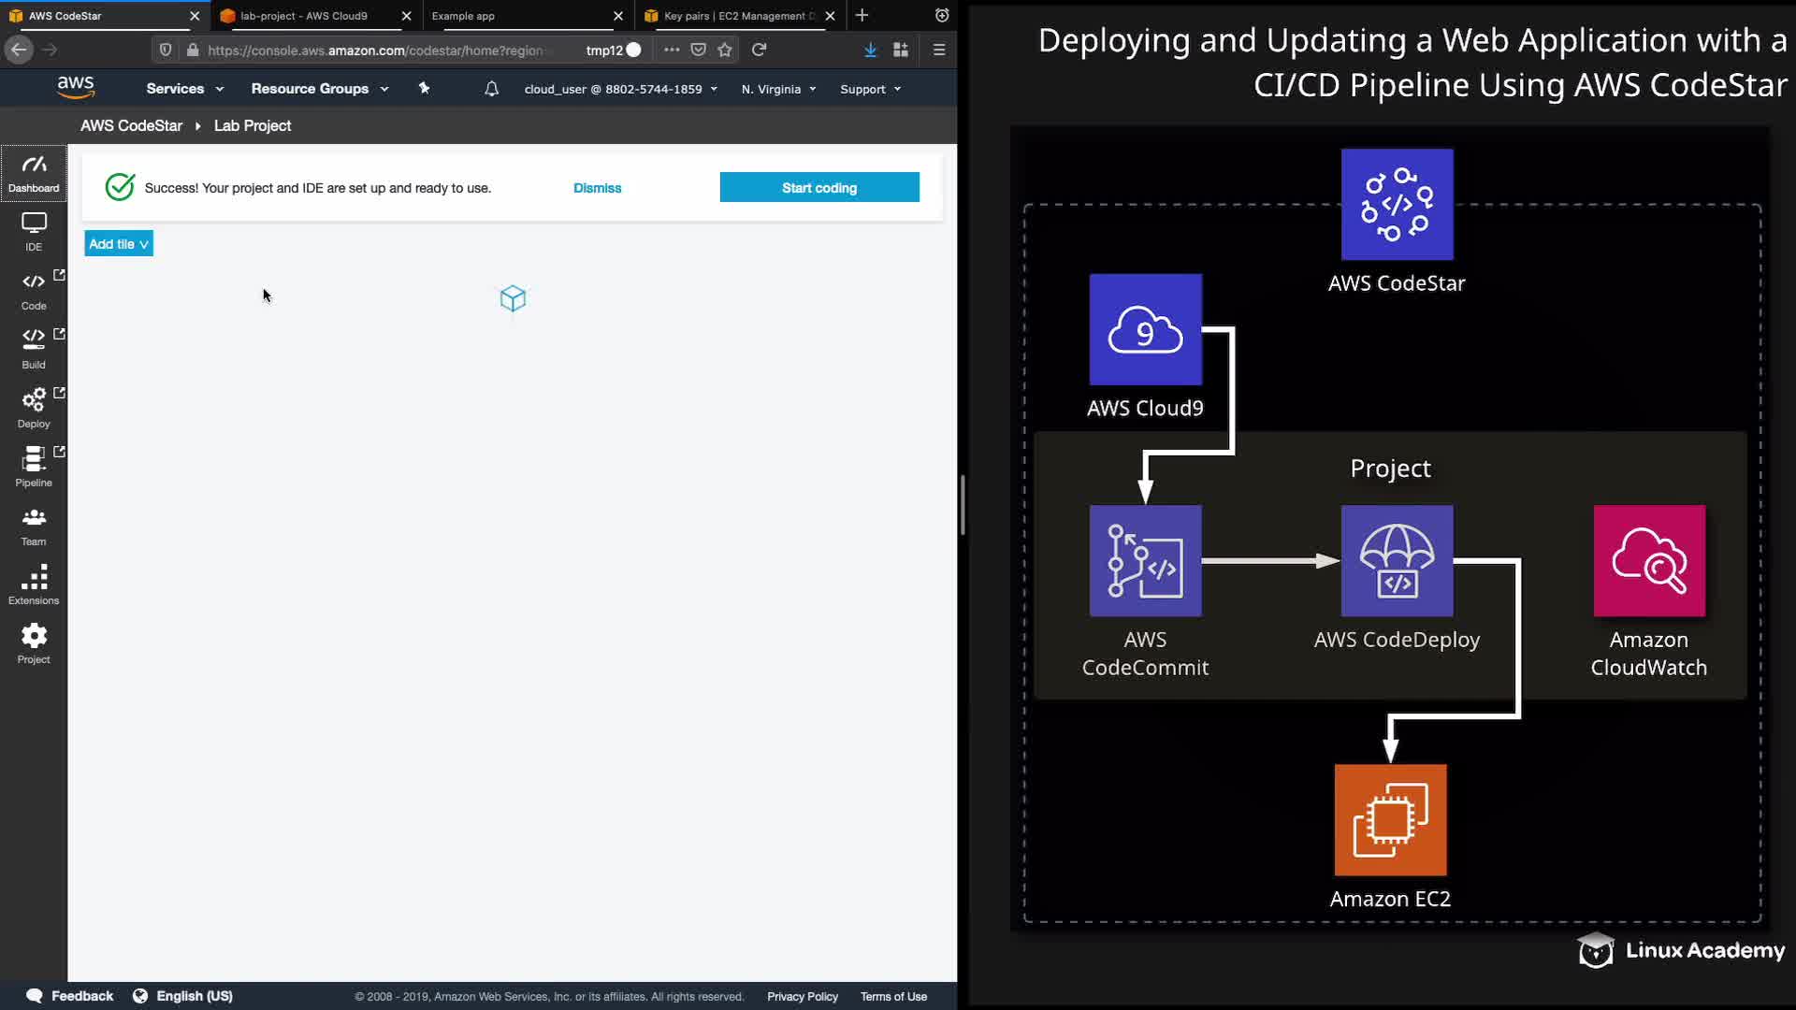1796x1010 pixels.
Task: Open the Deploy sidebar icon
Action: 34,408
